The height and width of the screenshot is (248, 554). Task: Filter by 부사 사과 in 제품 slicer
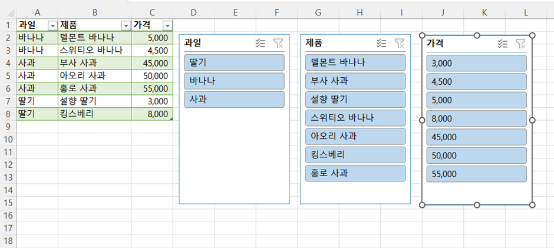[x=355, y=81]
